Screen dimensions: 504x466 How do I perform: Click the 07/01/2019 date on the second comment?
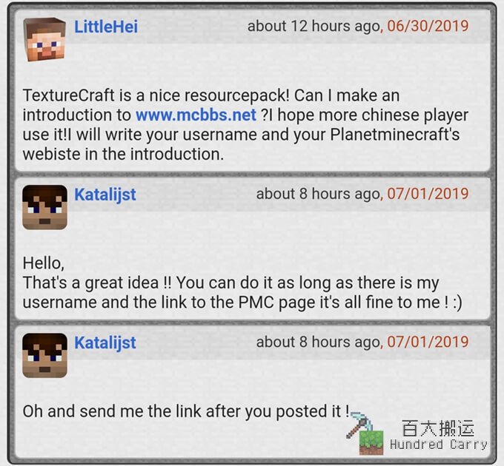428,194
